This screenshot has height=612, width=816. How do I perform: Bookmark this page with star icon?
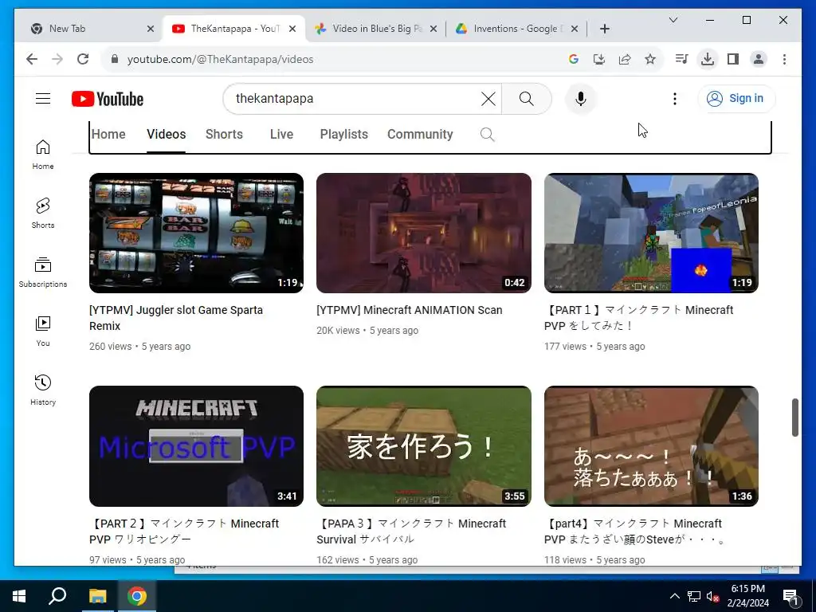[650, 59]
